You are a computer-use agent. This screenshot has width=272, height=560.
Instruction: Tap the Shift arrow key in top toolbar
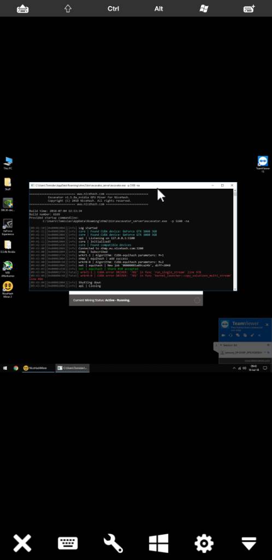click(x=68, y=9)
